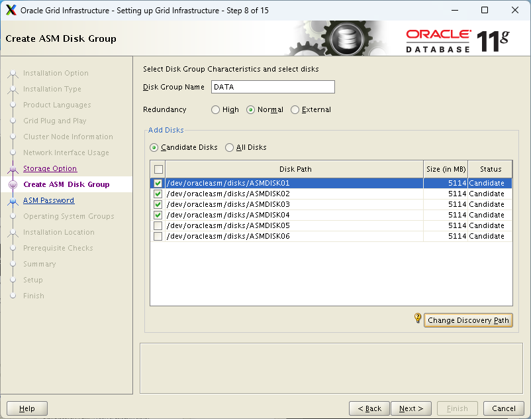Toggle the select-all disks header checkbox

[x=158, y=169]
